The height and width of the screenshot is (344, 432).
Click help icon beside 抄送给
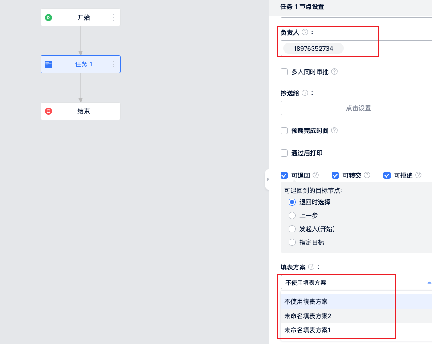coord(305,93)
